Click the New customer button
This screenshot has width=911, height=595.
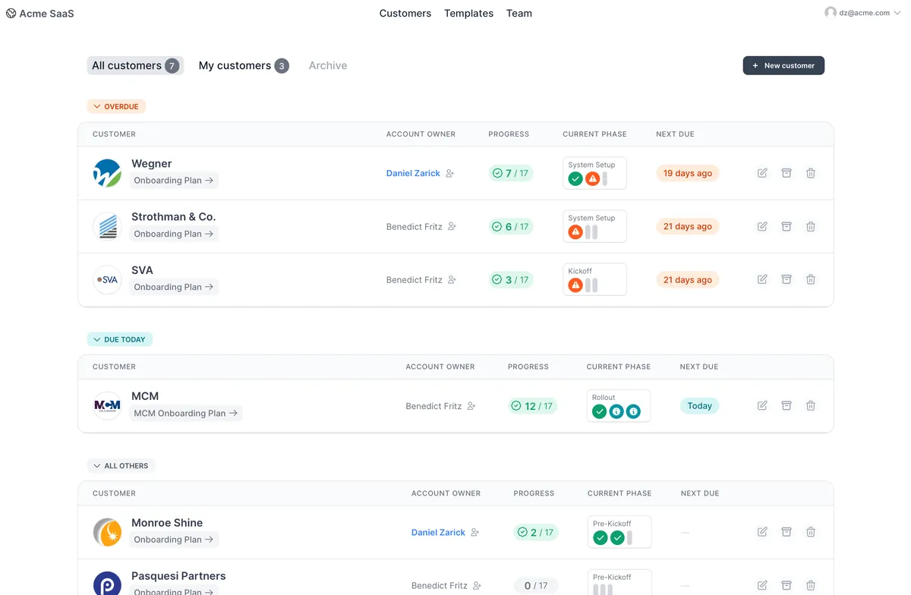[x=783, y=66]
